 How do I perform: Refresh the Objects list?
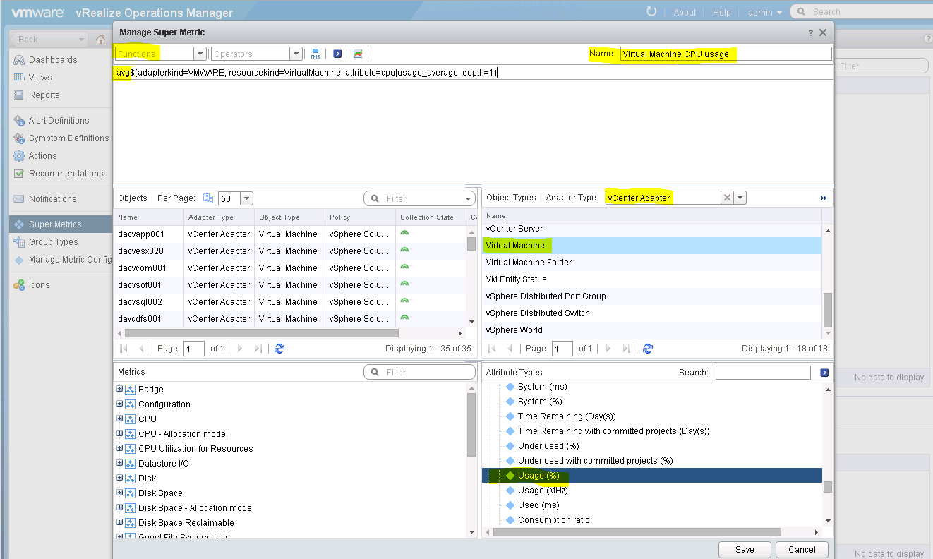click(x=279, y=349)
